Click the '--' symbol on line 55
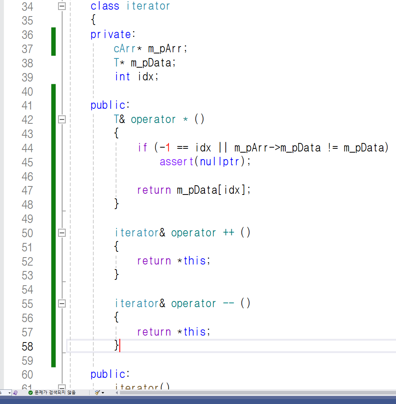 click(228, 303)
